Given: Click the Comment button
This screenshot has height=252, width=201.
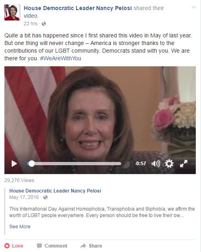Looking at the screenshot, I should (52, 246).
